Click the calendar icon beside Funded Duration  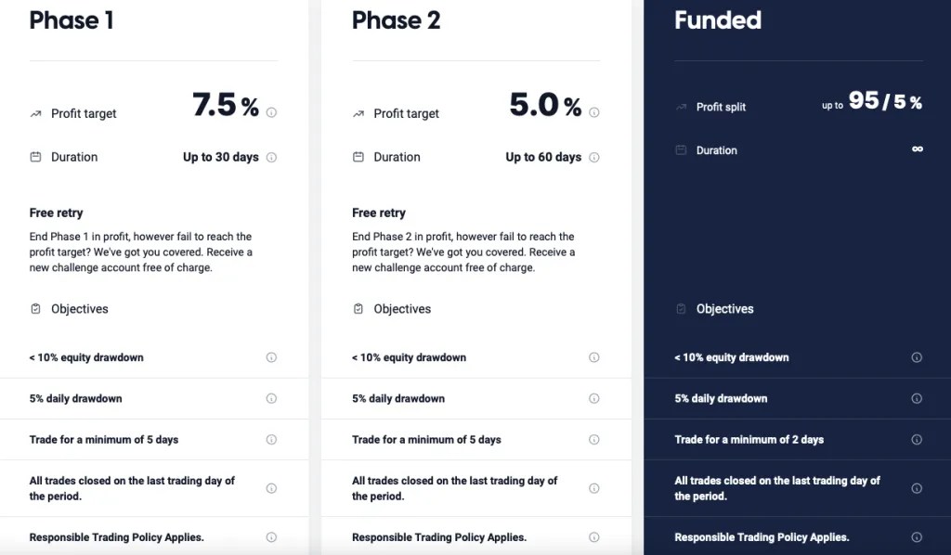point(683,149)
